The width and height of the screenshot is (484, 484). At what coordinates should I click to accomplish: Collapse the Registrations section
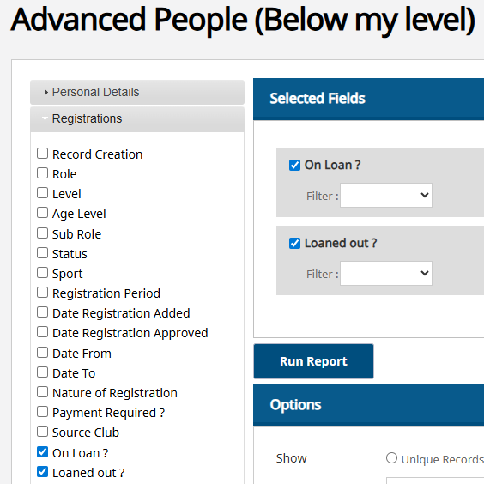click(x=137, y=118)
